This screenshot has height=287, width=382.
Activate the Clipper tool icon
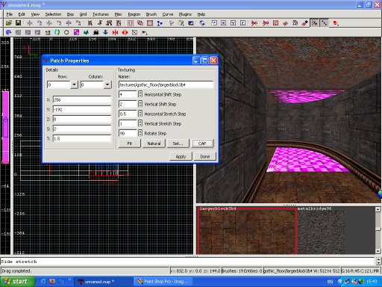(x=160, y=23)
